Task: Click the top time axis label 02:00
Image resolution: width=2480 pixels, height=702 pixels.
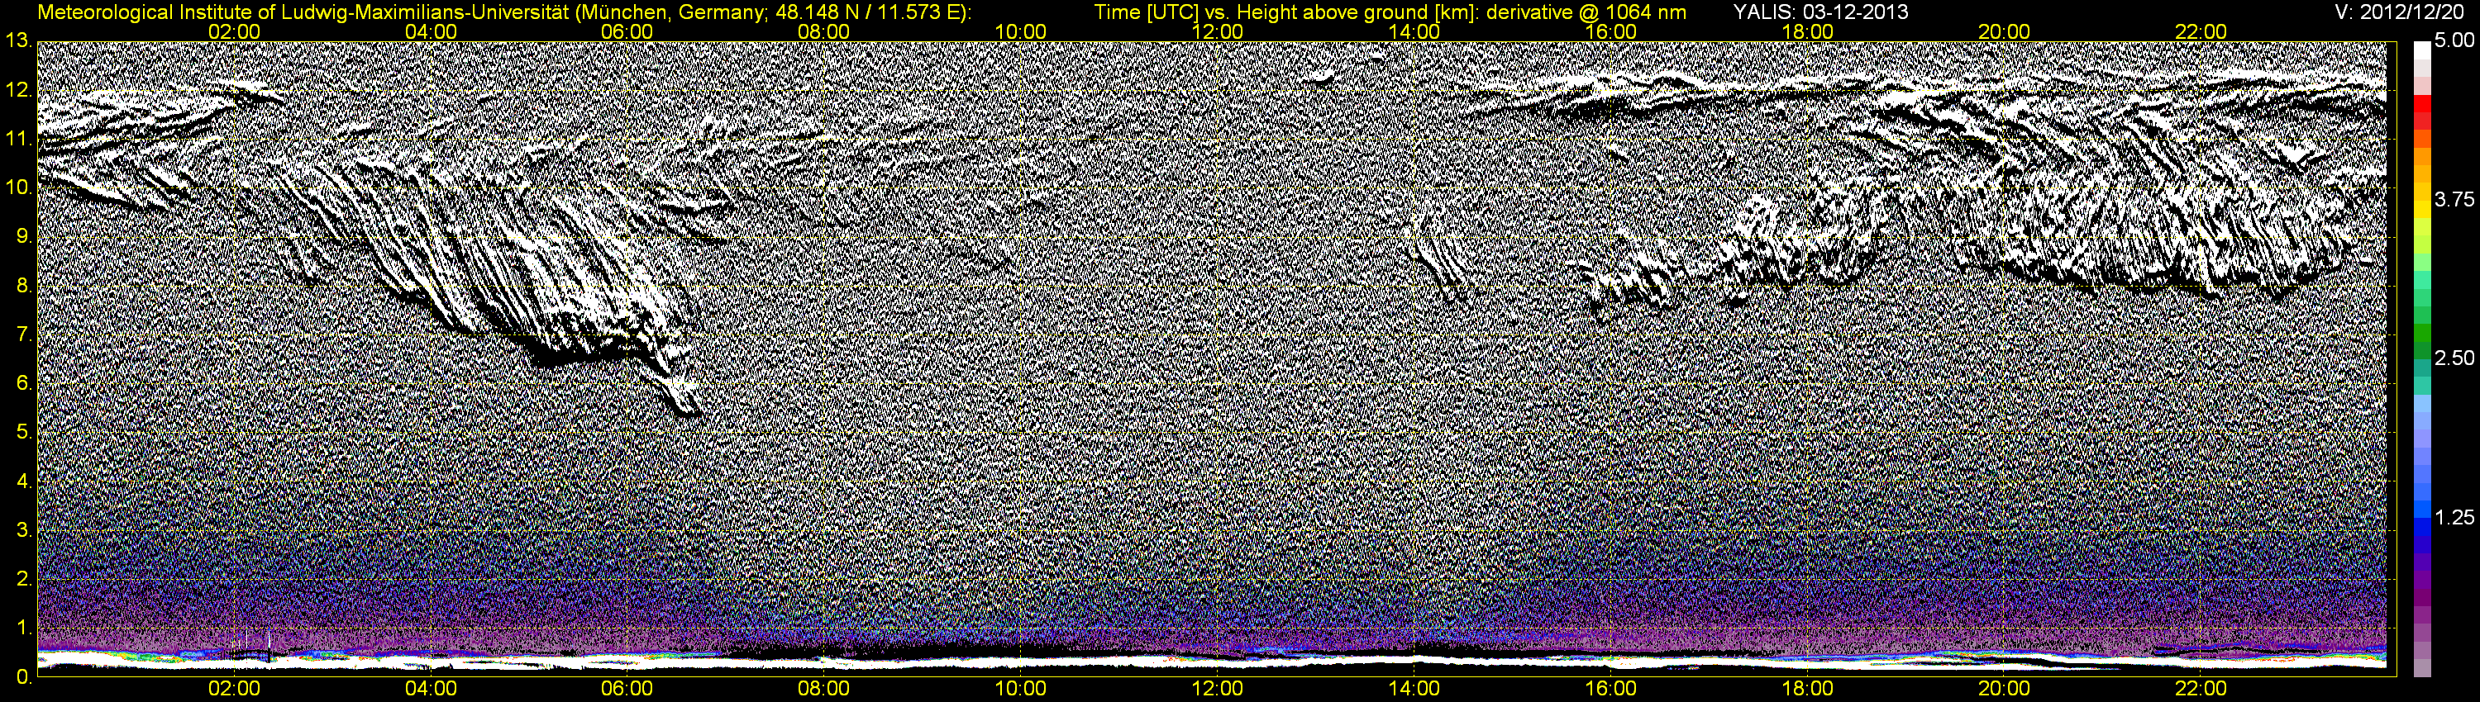Action: 234,31
